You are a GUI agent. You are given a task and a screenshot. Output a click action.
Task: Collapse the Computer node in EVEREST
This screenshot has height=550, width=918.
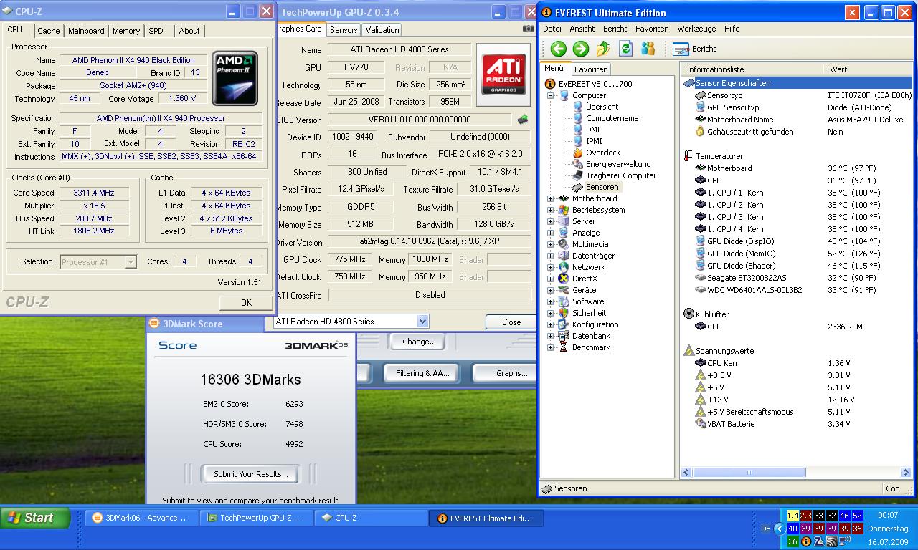pos(551,95)
